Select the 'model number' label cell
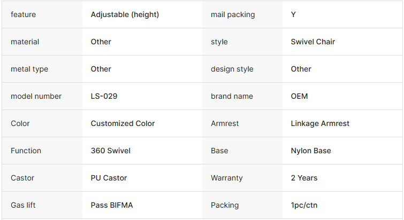 pos(36,96)
